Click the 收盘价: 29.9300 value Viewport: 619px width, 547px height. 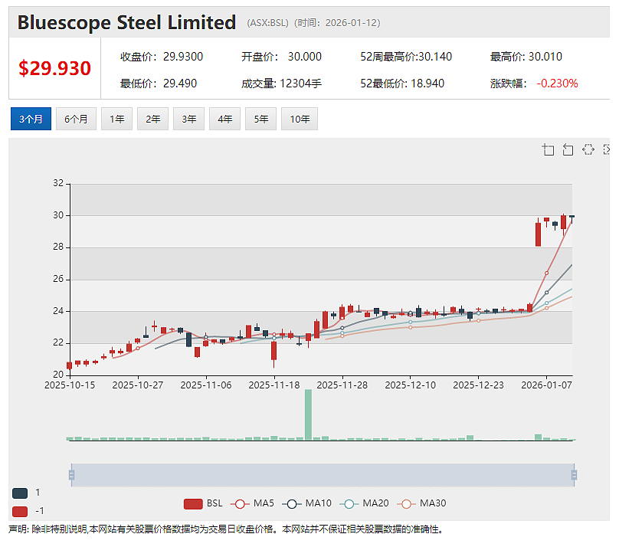coord(162,57)
